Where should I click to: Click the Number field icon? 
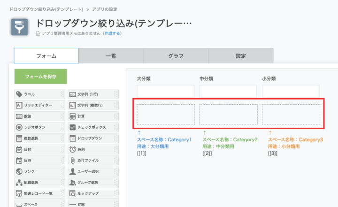(19, 116)
